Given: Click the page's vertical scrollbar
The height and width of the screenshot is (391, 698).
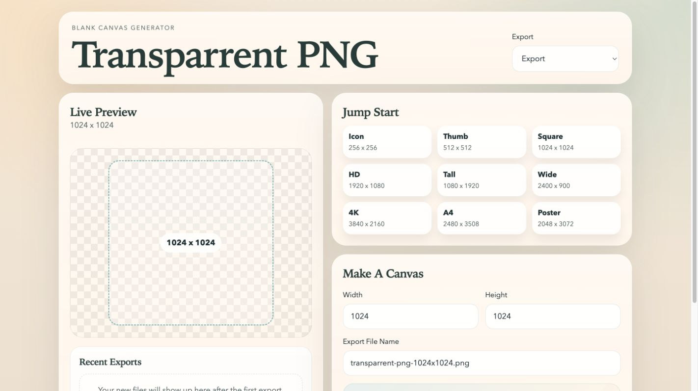Looking at the screenshot, I should click(x=694, y=151).
